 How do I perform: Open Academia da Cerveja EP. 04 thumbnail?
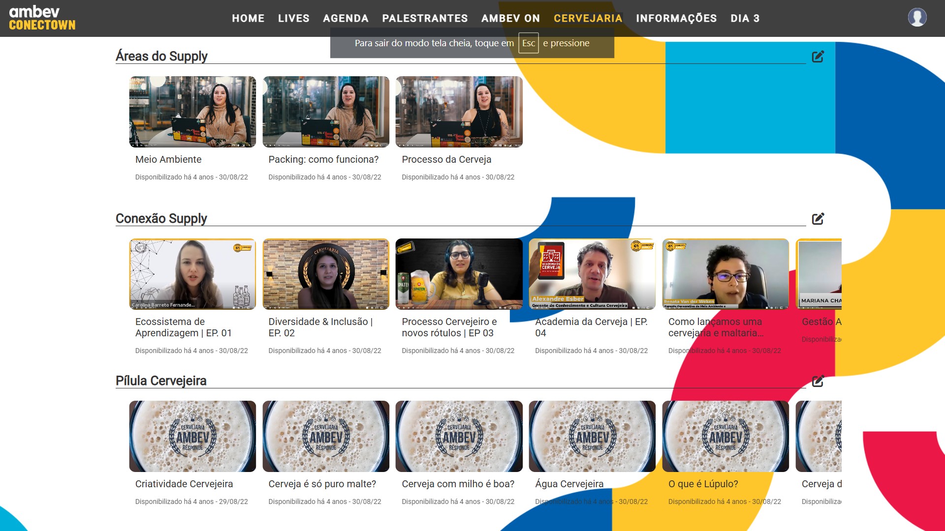click(x=592, y=274)
